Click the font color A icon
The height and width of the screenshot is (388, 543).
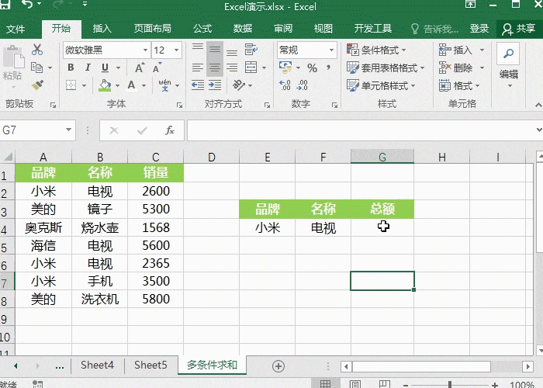pos(131,85)
